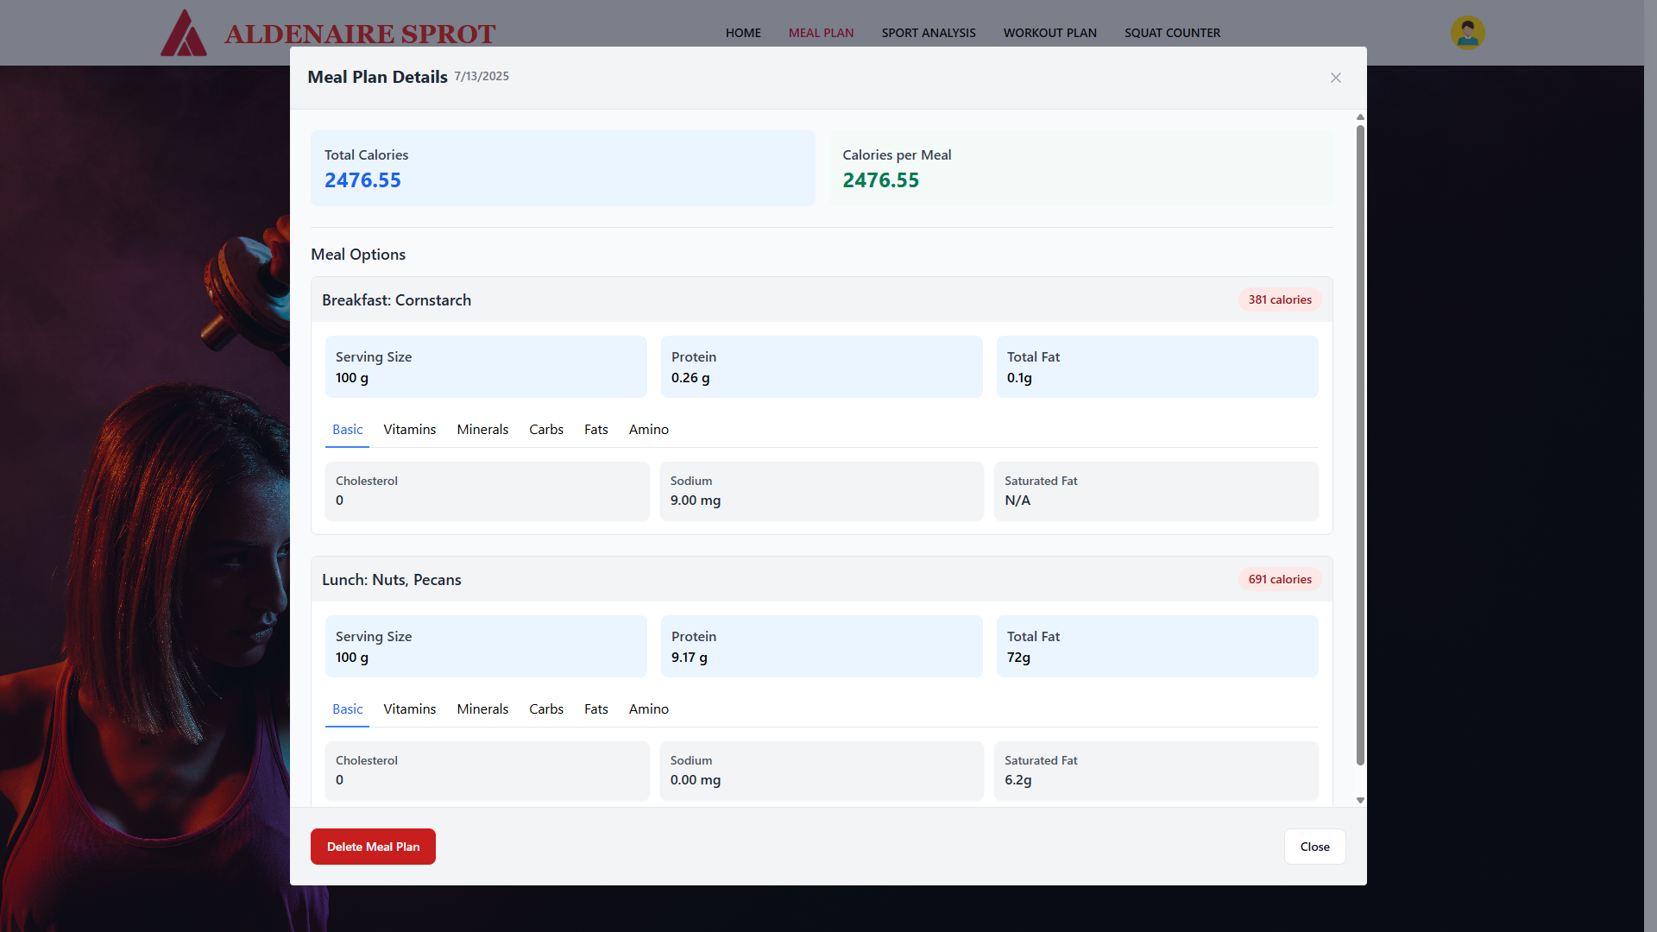Click Saturated Fat 6.2g value
Image resolution: width=1657 pixels, height=932 pixels.
click(1018, 780)
